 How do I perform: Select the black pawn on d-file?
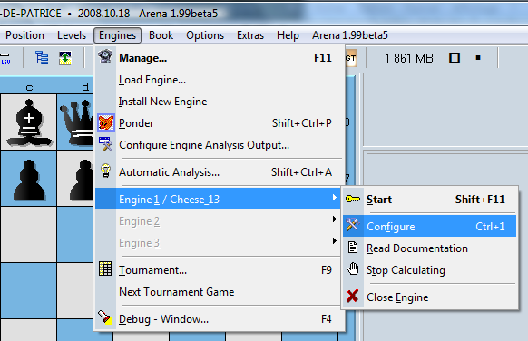(x=81, y=180)
